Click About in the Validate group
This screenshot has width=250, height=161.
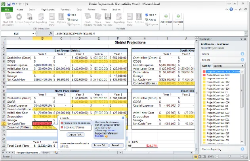151,19
